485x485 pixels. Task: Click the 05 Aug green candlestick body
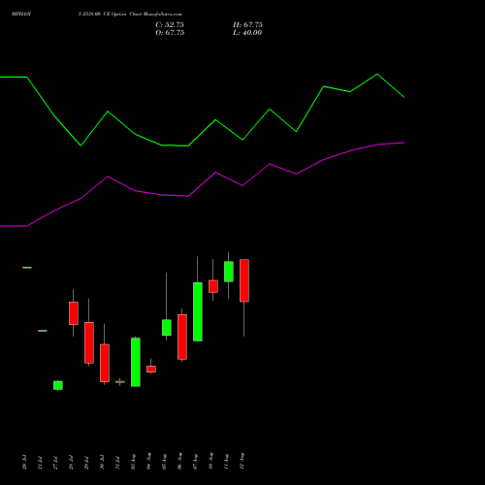[167, 328]
